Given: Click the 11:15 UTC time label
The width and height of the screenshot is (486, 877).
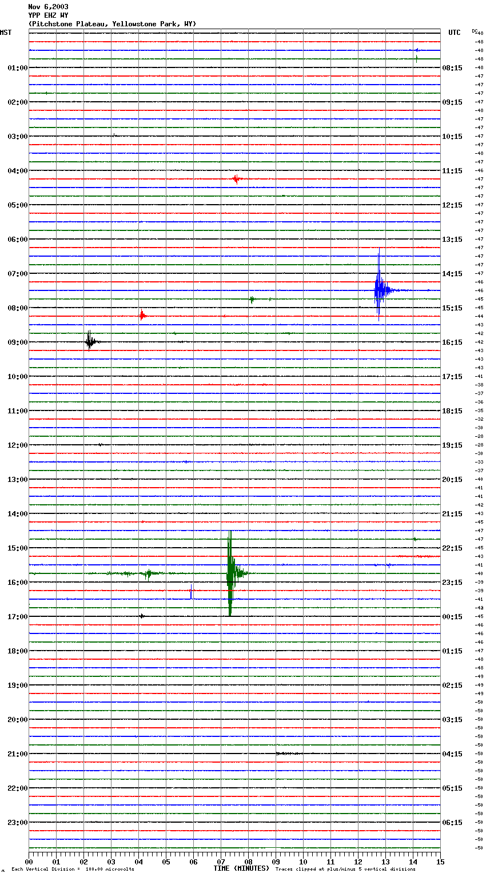Looking at the screenshot, I should [452, 171].
